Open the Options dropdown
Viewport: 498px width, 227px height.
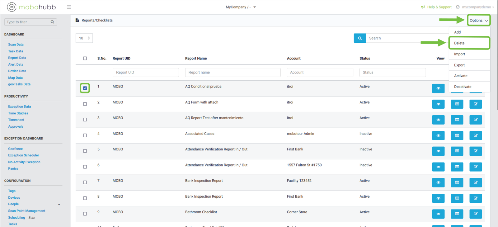478,21
